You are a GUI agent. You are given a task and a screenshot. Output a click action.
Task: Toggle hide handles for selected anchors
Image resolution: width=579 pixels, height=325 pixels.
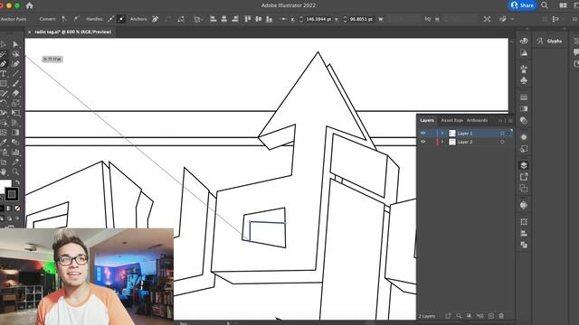pyautogui.click(x=121, y=19)
